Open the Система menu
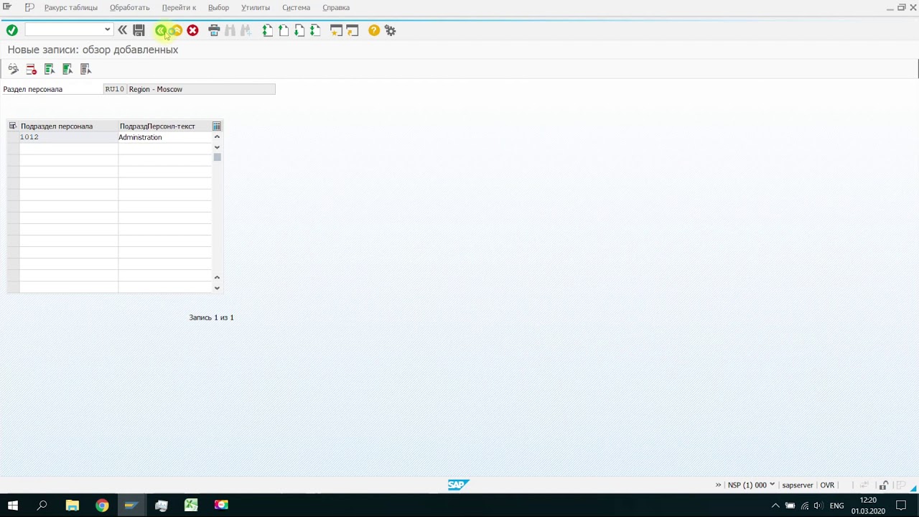This screenshot has height=517, width=919. point(297,7)
